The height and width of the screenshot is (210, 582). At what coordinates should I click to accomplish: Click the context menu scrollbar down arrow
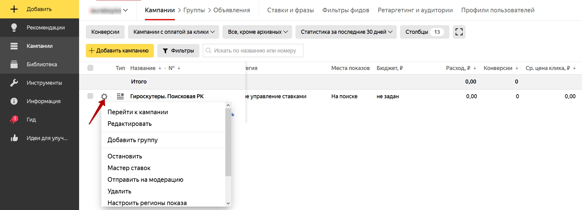point(228,203)
